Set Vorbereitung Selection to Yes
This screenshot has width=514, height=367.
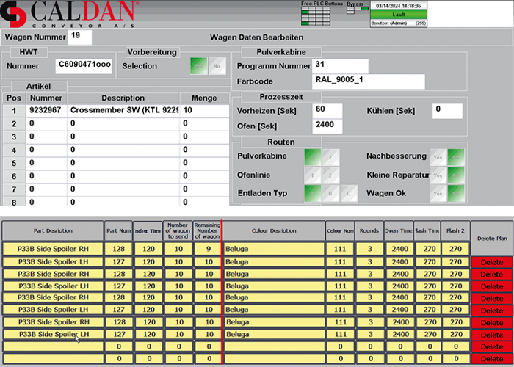(x=198, y=65)
